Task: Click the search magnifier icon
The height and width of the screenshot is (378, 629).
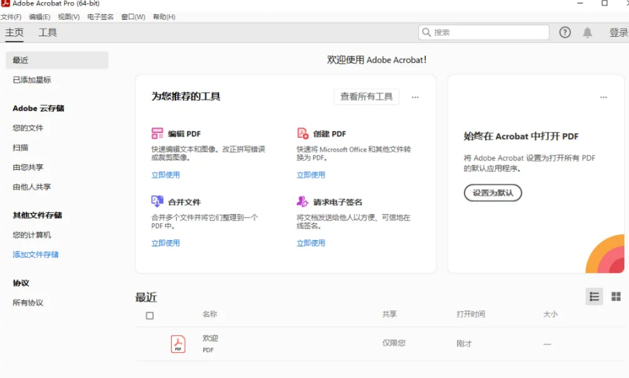Action: tap(426, 32)
